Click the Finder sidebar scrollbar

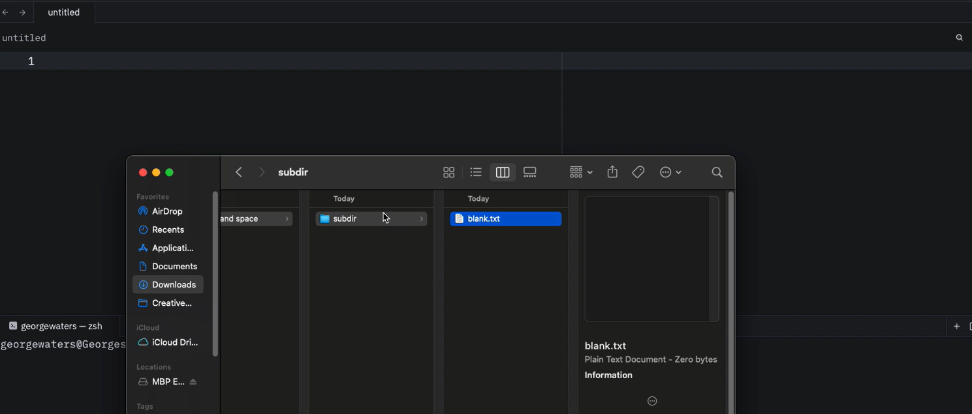tap(215, 274)
